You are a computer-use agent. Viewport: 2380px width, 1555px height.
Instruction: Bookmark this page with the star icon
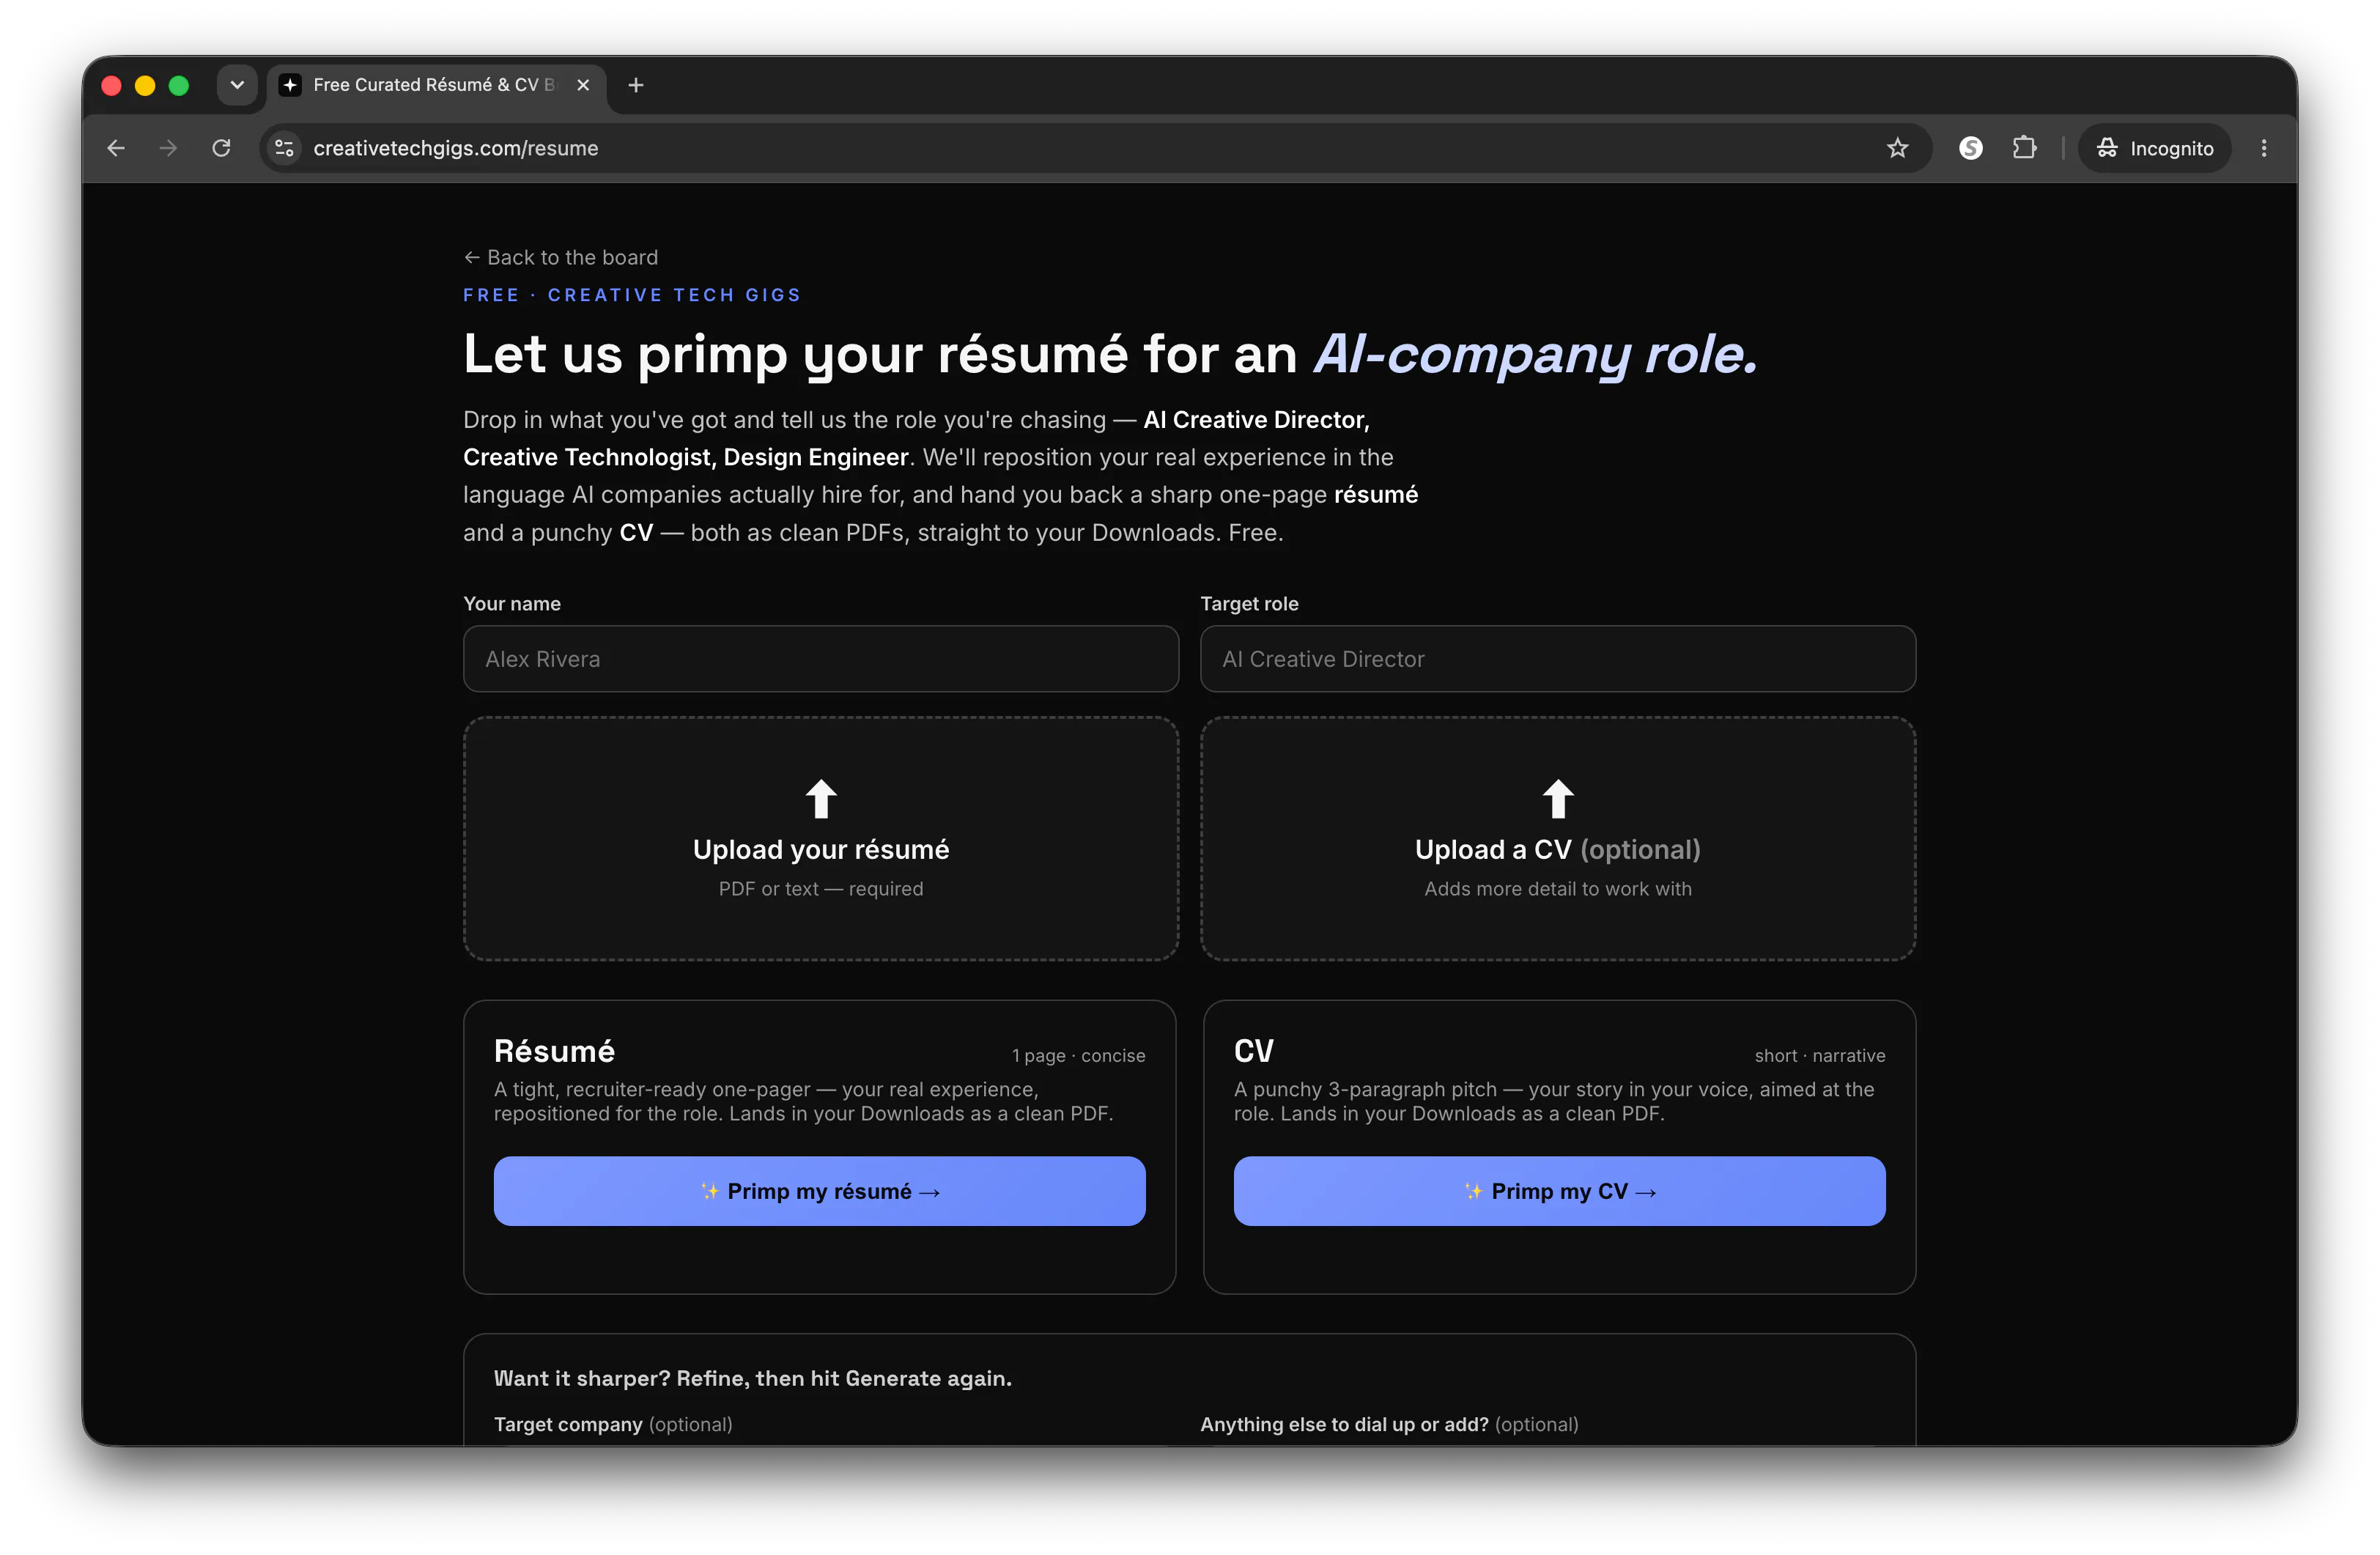point(1897,148)
